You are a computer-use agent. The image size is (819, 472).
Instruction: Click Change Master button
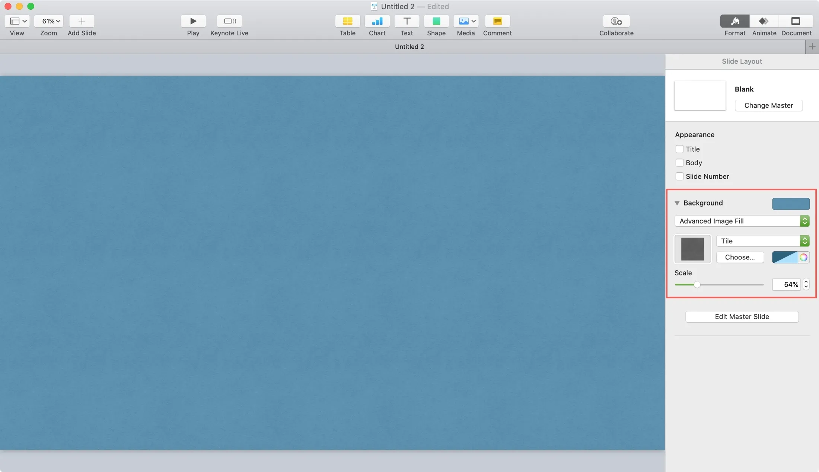[768, 105]
